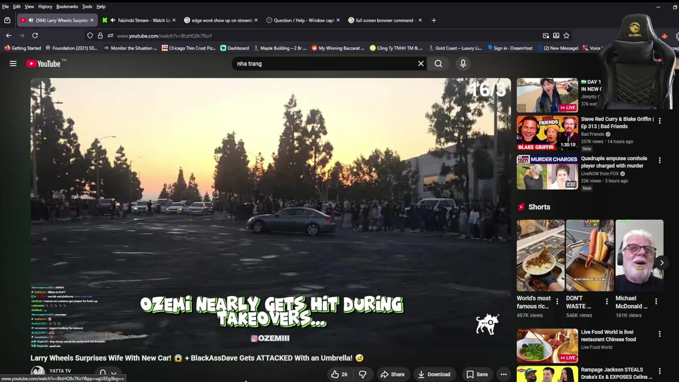Run search with the magnifier button
The width and height of the screenshot is (679, 382).
tap(438, 64)
